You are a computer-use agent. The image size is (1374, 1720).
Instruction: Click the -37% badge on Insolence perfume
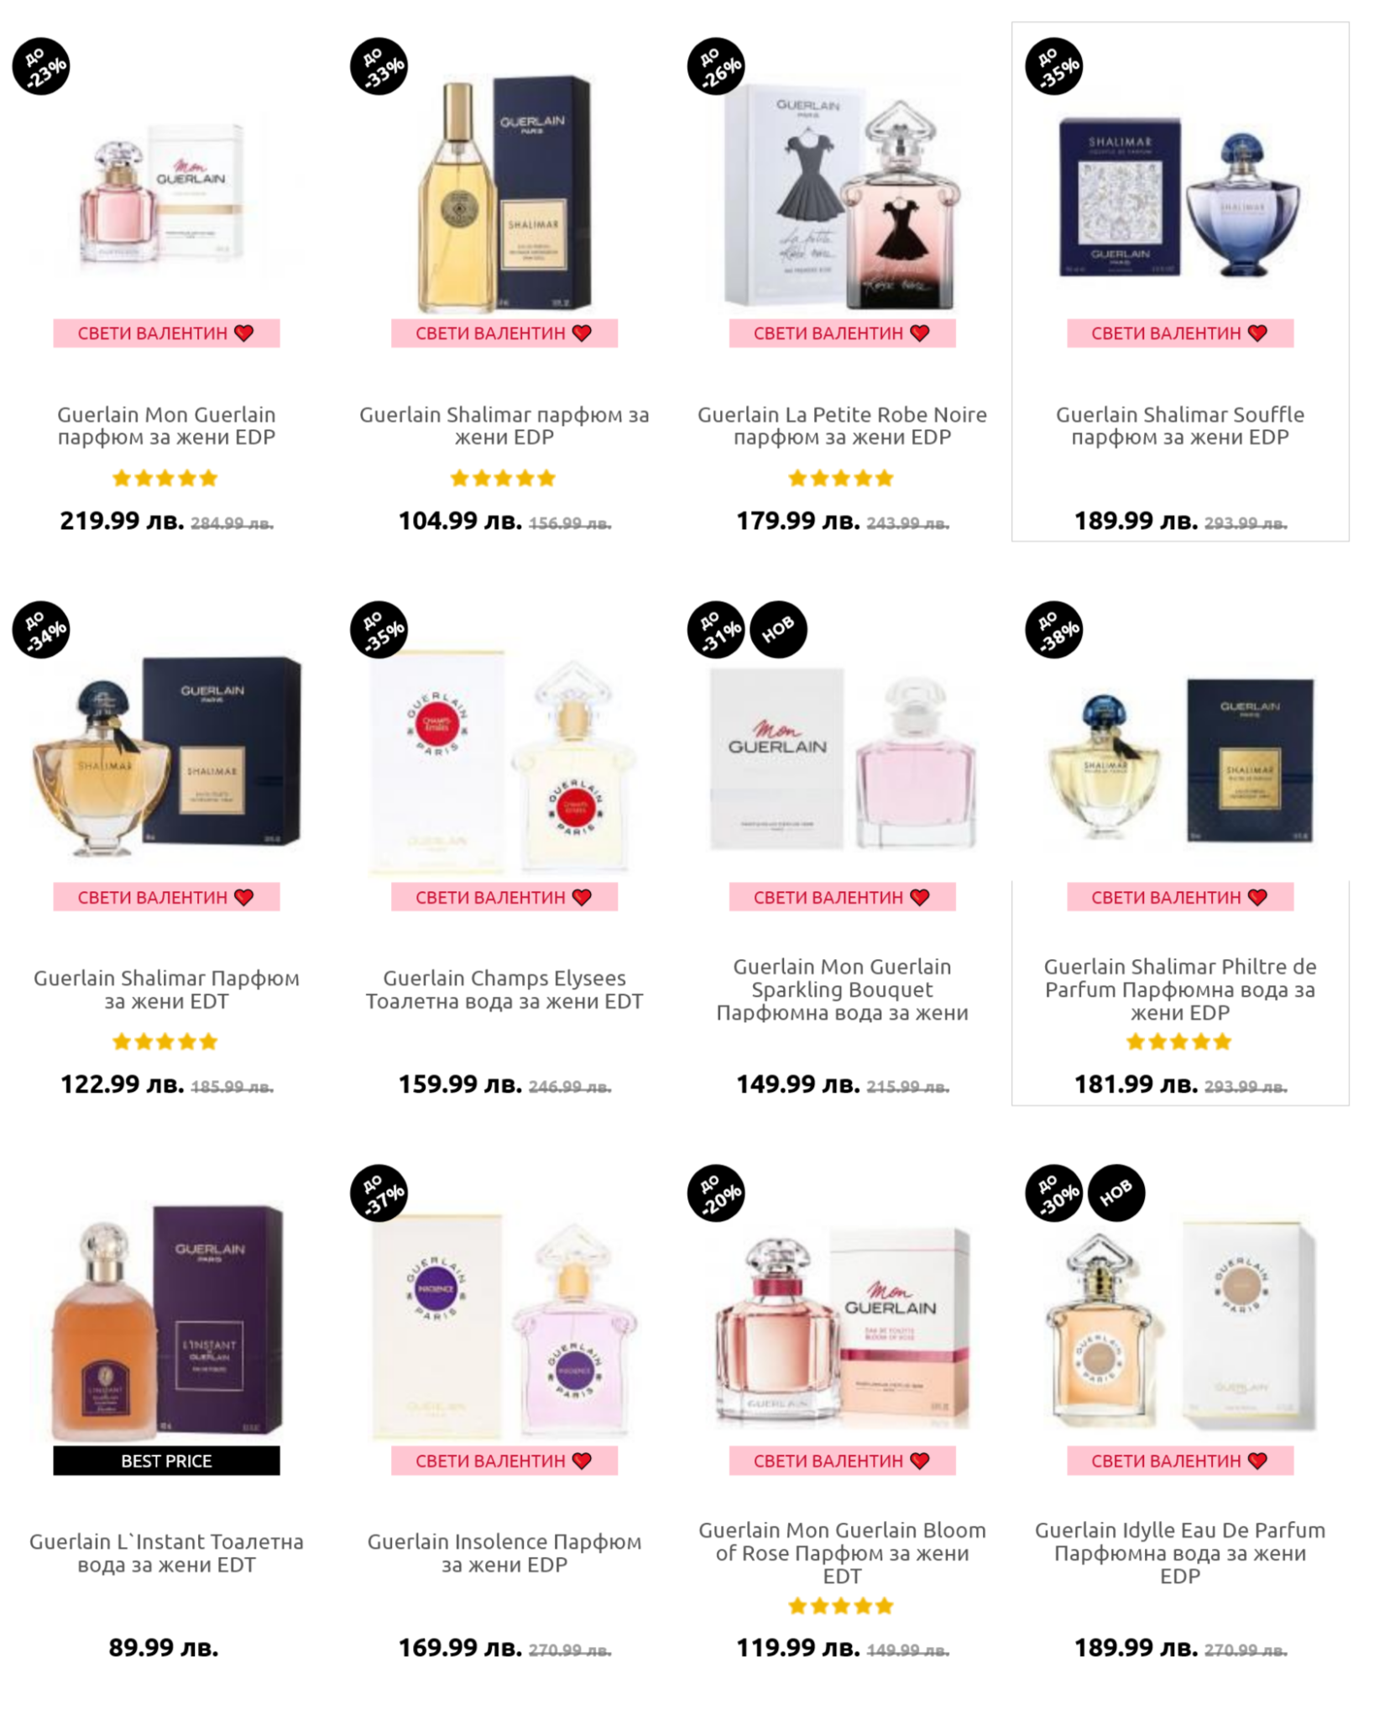379,1193
